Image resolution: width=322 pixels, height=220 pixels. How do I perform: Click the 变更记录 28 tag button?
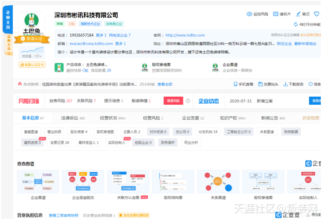(x=60, y=142)
